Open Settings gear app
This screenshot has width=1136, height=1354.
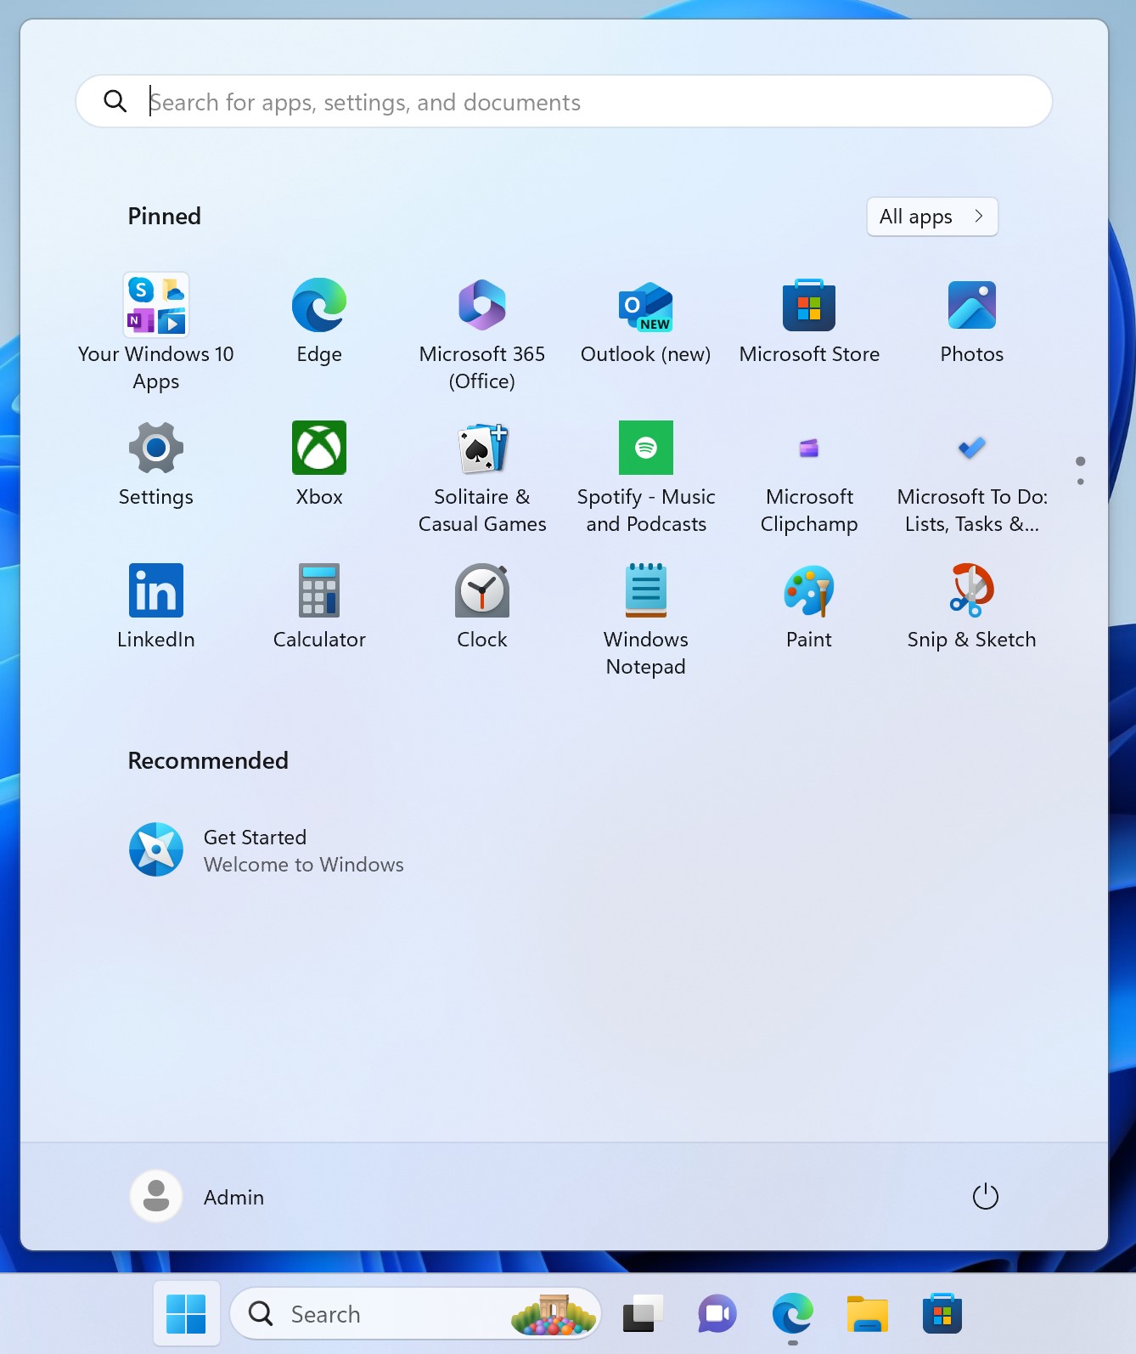156,464
